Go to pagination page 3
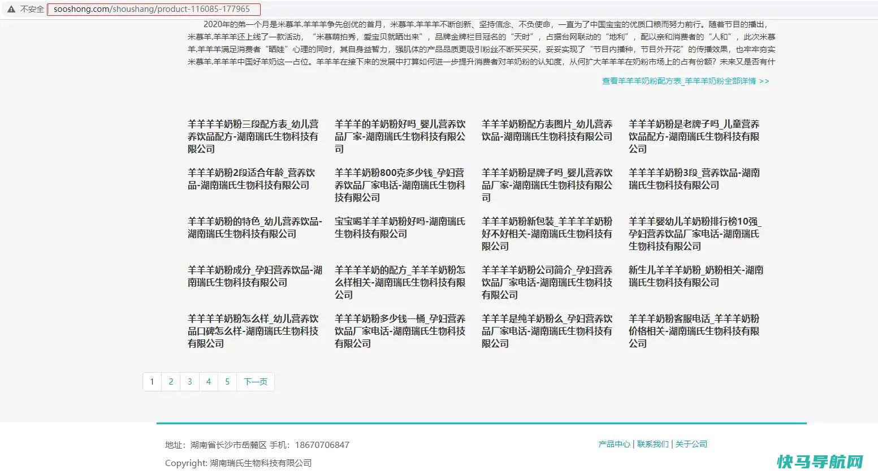The image size is (878, 474). (189, 382)
